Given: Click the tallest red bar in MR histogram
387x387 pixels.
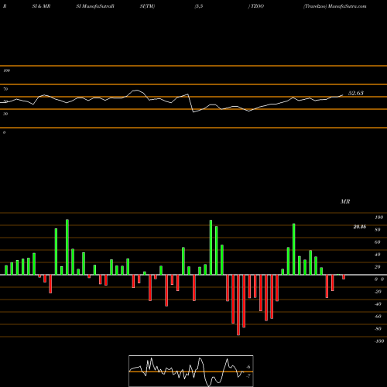Looking at the screenshot, I should tap(238, 305).
